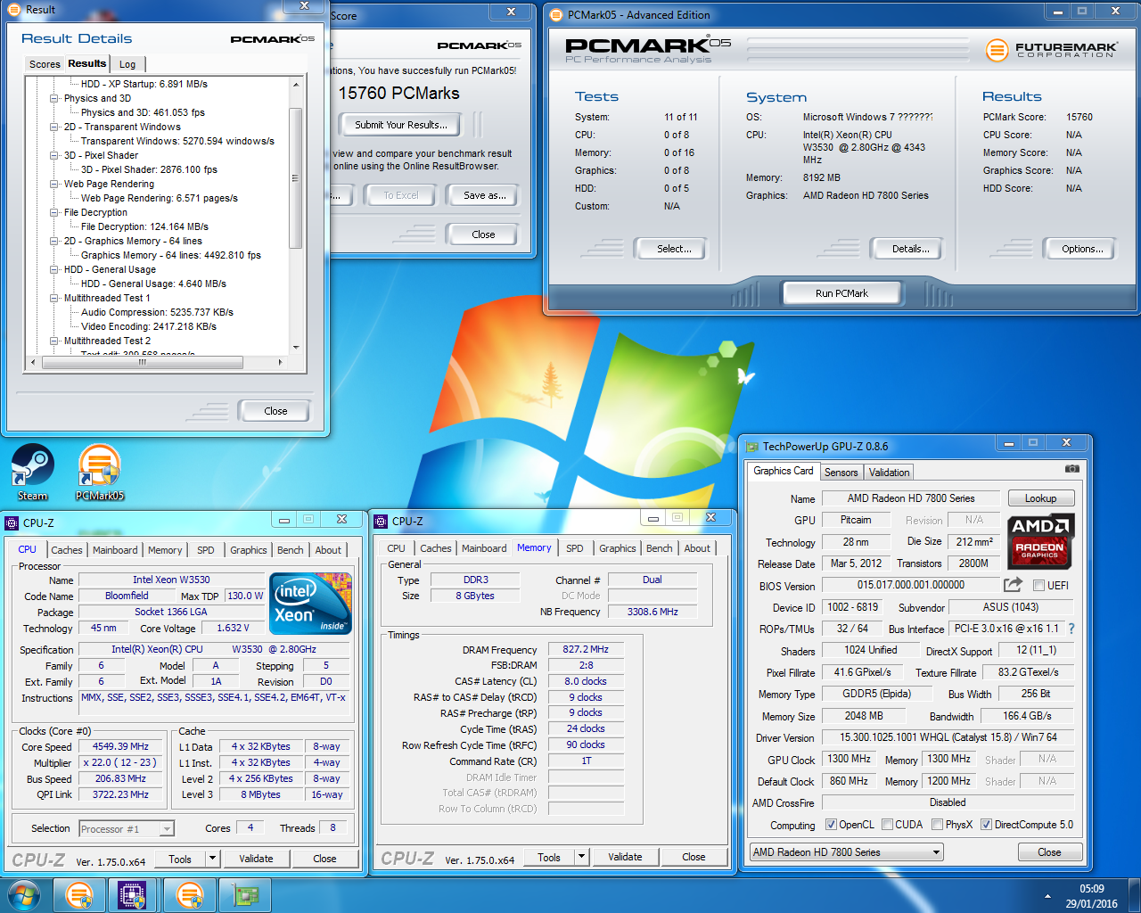Click the Intel Xeon inside logo in CPU-Z
This screenshot has width=1141, height=913.
(311, 604)
